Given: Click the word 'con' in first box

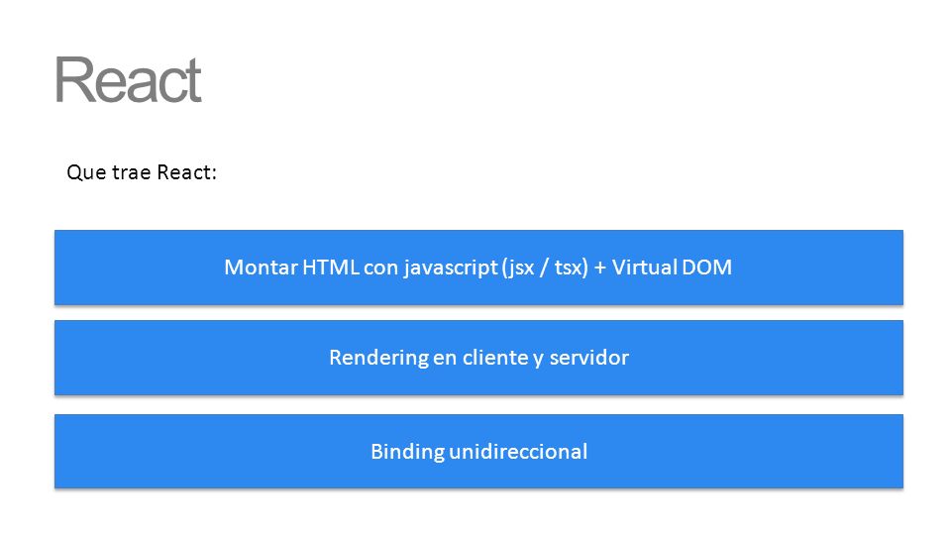Looking at the screenshot, I should pos(380,268).
